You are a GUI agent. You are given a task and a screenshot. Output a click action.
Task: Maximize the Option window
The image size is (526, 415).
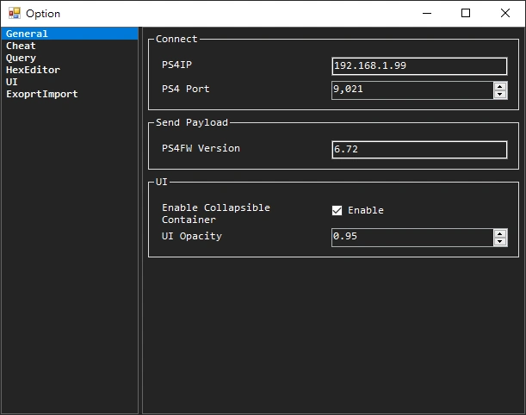click(x=466, y=14)
